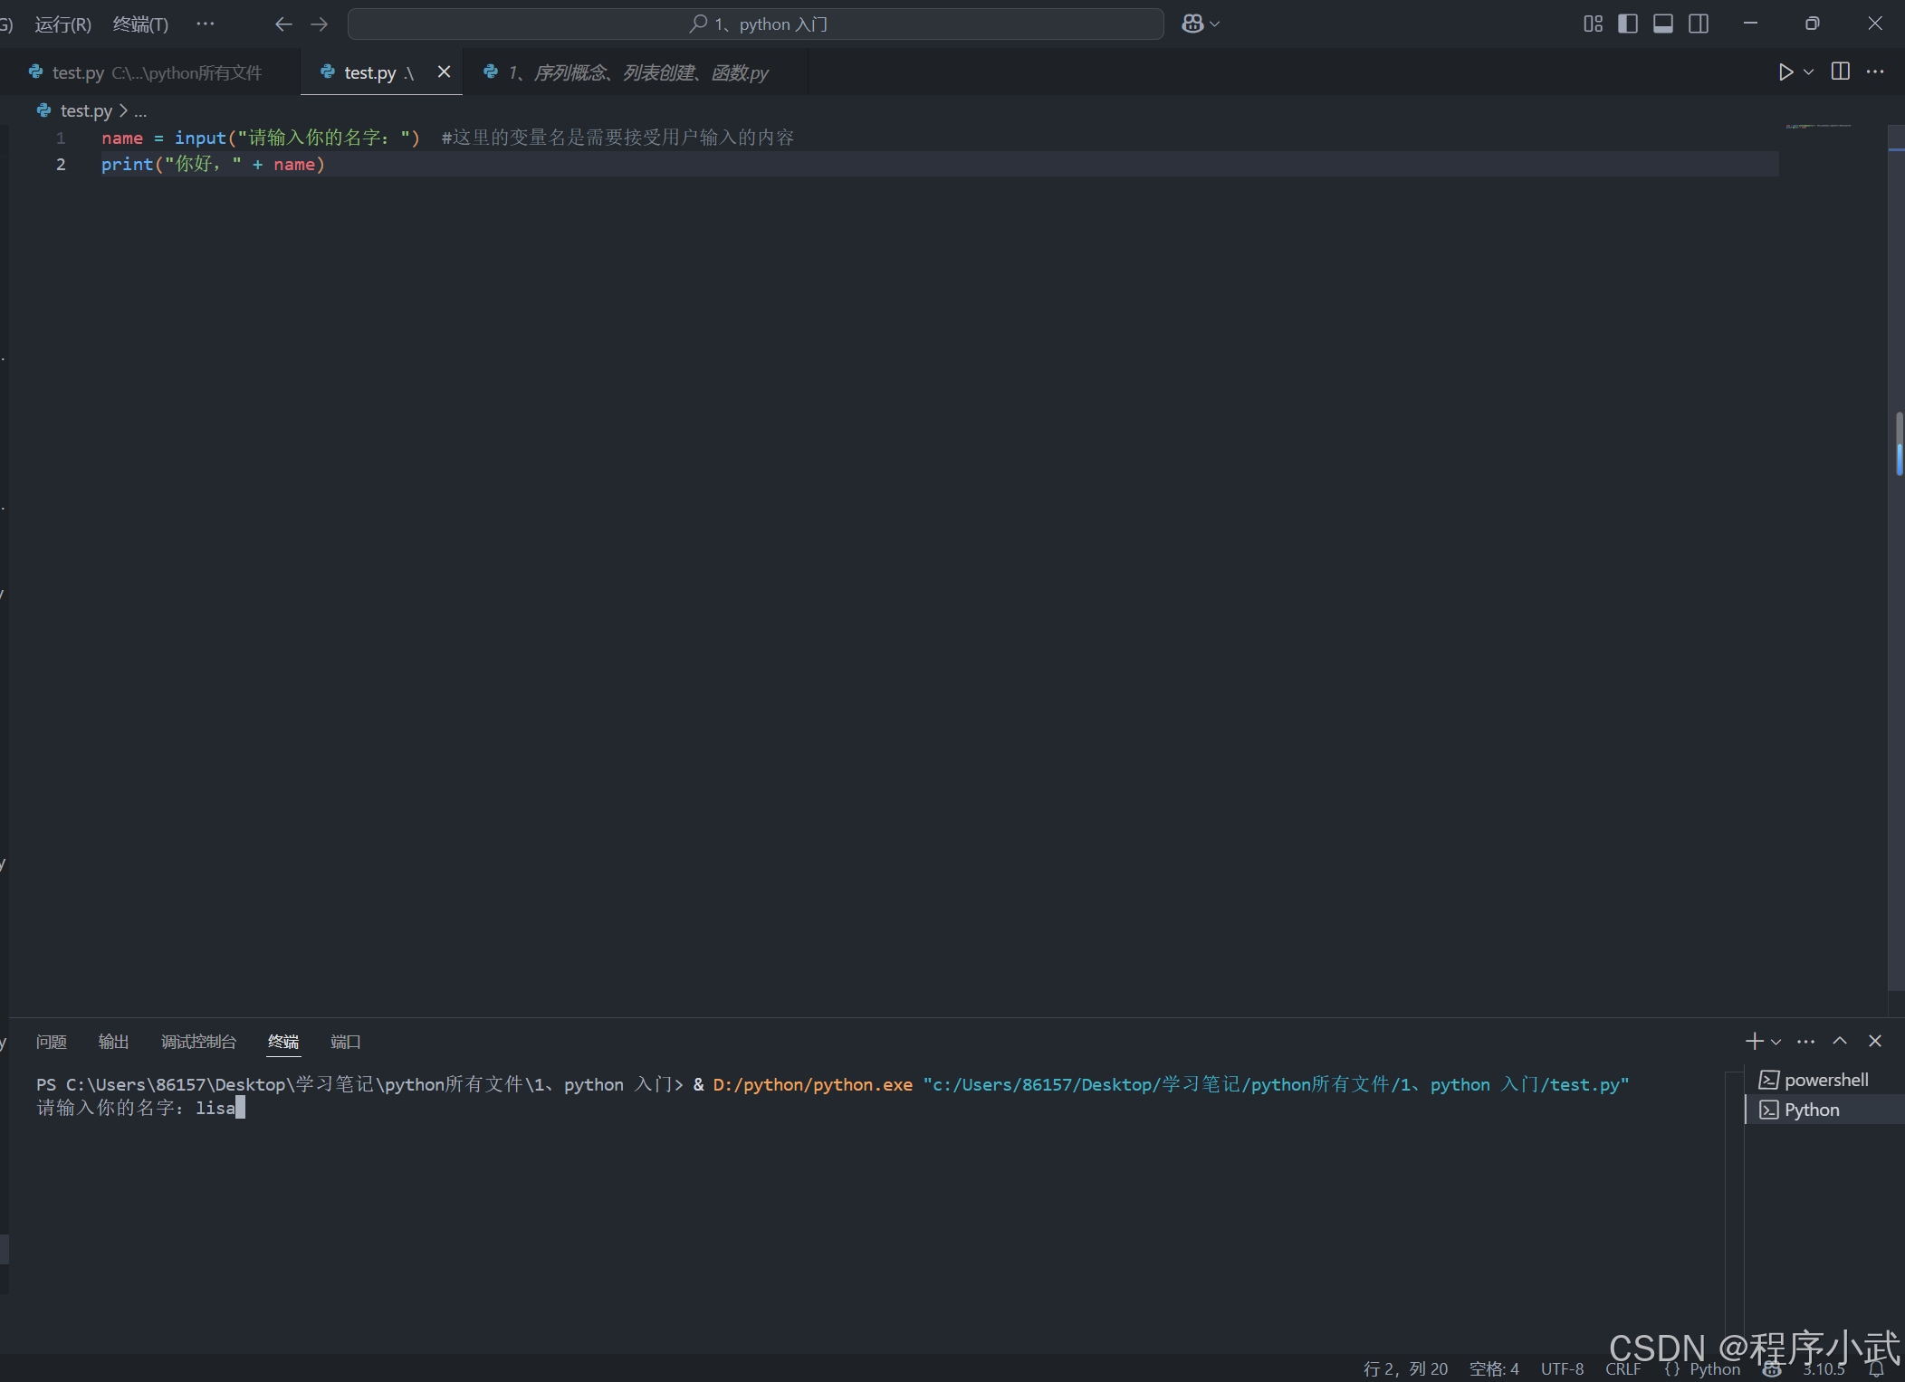Split the editor to the right

1840,71
